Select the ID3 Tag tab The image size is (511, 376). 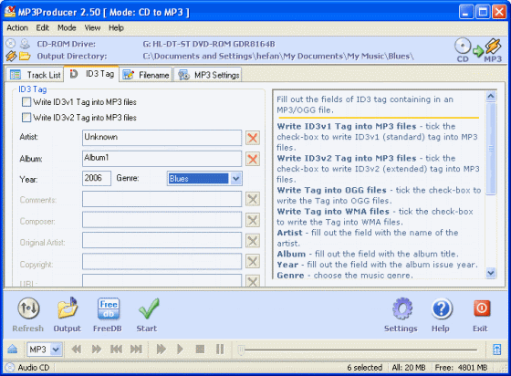click(91, 74)
